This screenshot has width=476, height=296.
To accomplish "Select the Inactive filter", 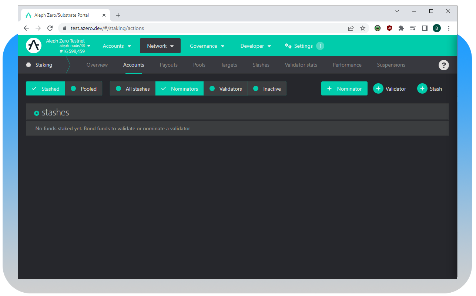I will [x=267, y=89].
